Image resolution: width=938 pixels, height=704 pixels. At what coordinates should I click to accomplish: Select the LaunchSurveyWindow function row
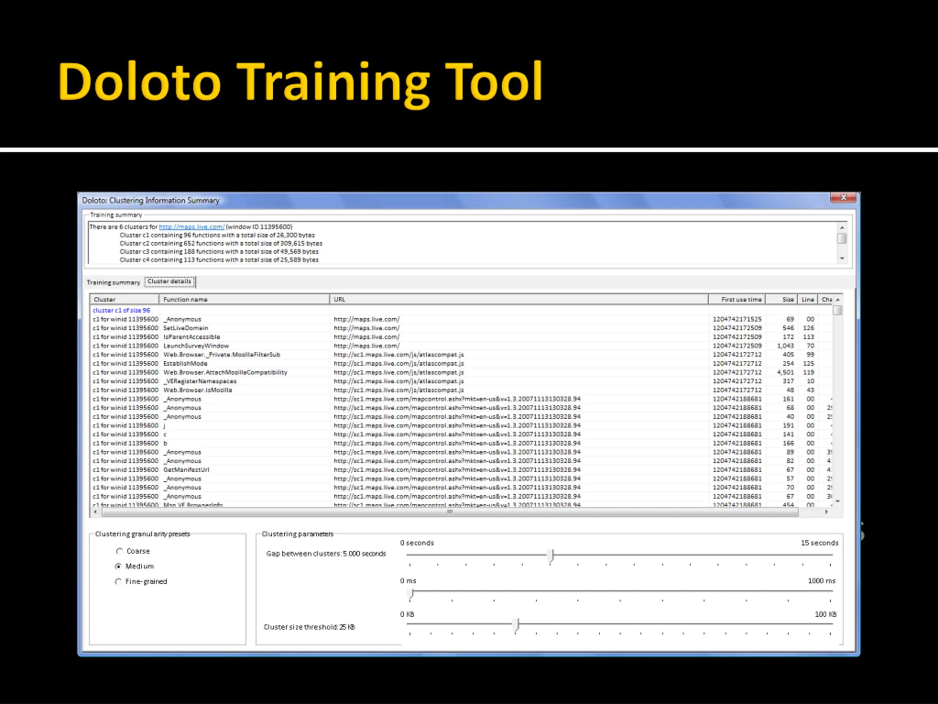point(461,346)
